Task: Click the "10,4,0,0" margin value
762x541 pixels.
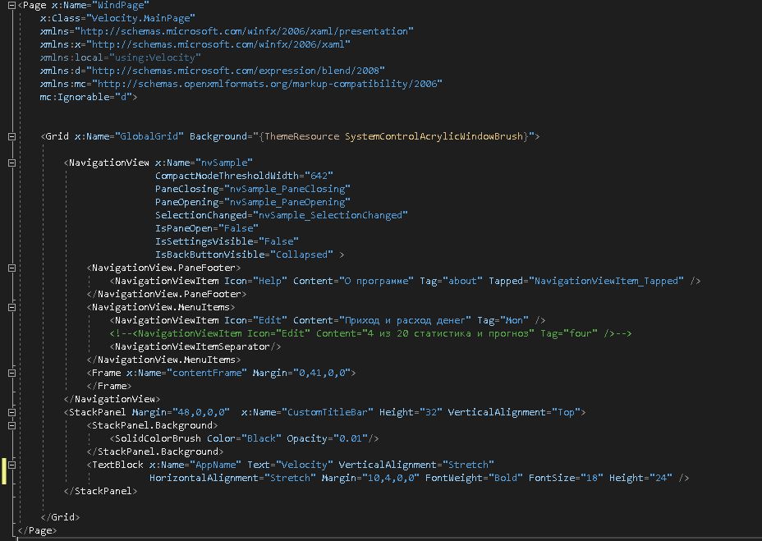Action: 390,478
